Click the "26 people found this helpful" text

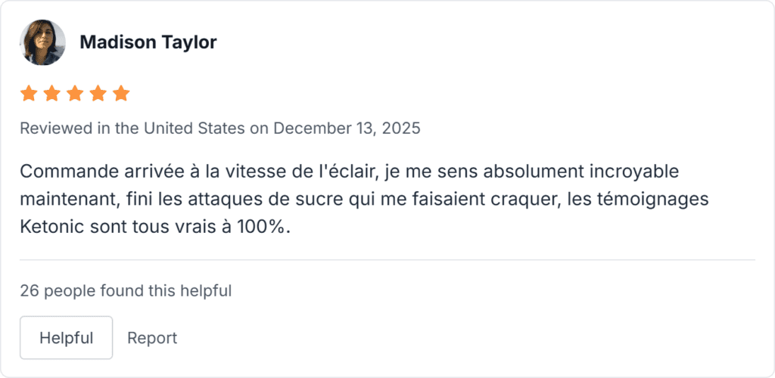(126, 290)
